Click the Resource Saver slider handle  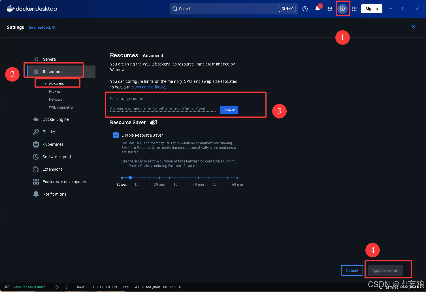[130, 178]
